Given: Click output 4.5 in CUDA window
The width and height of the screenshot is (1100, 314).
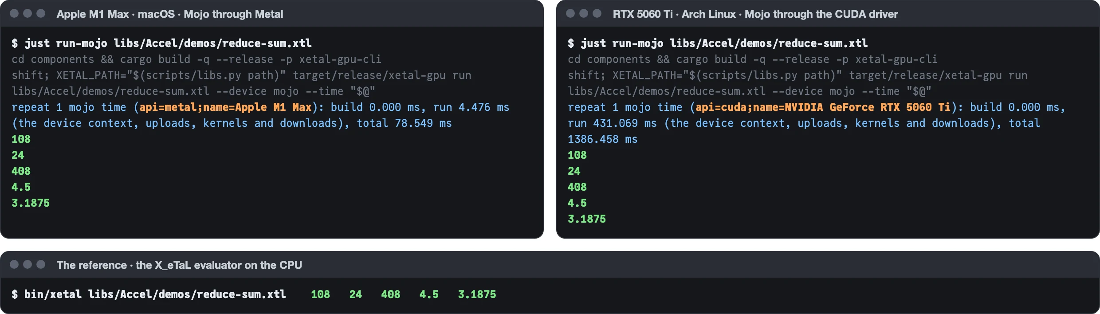Looking at the screenshot, I should [577, 203].
